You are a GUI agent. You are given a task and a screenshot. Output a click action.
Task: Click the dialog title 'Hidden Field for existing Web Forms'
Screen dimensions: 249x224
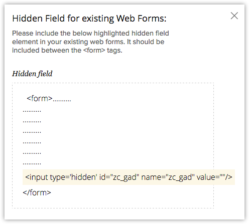(x=89, y=19)
